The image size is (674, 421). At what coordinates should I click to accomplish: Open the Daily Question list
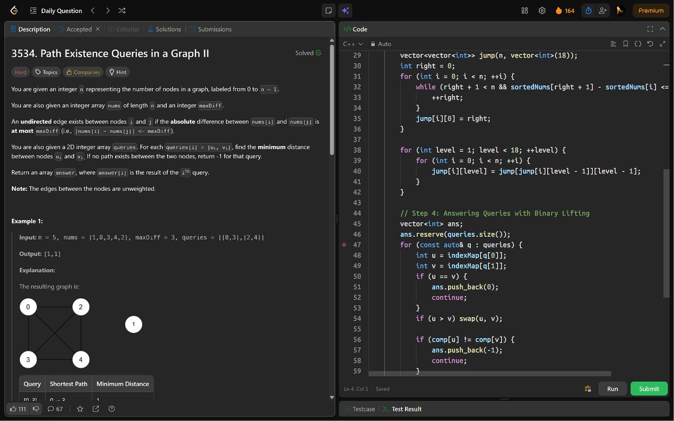click(56, 11)
